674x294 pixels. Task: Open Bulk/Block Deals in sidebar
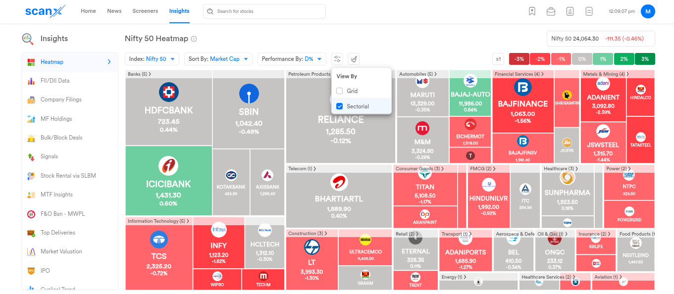pos(70,138)
